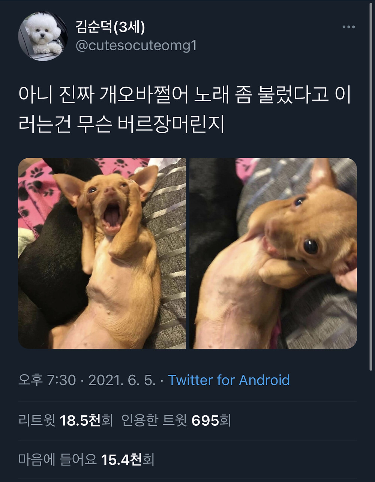Click the 오후 7:30 timestamp
375x482 pixels.
(x=47, y=380)
